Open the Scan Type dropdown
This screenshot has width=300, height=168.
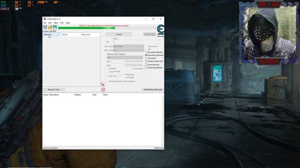pos(128,46)
